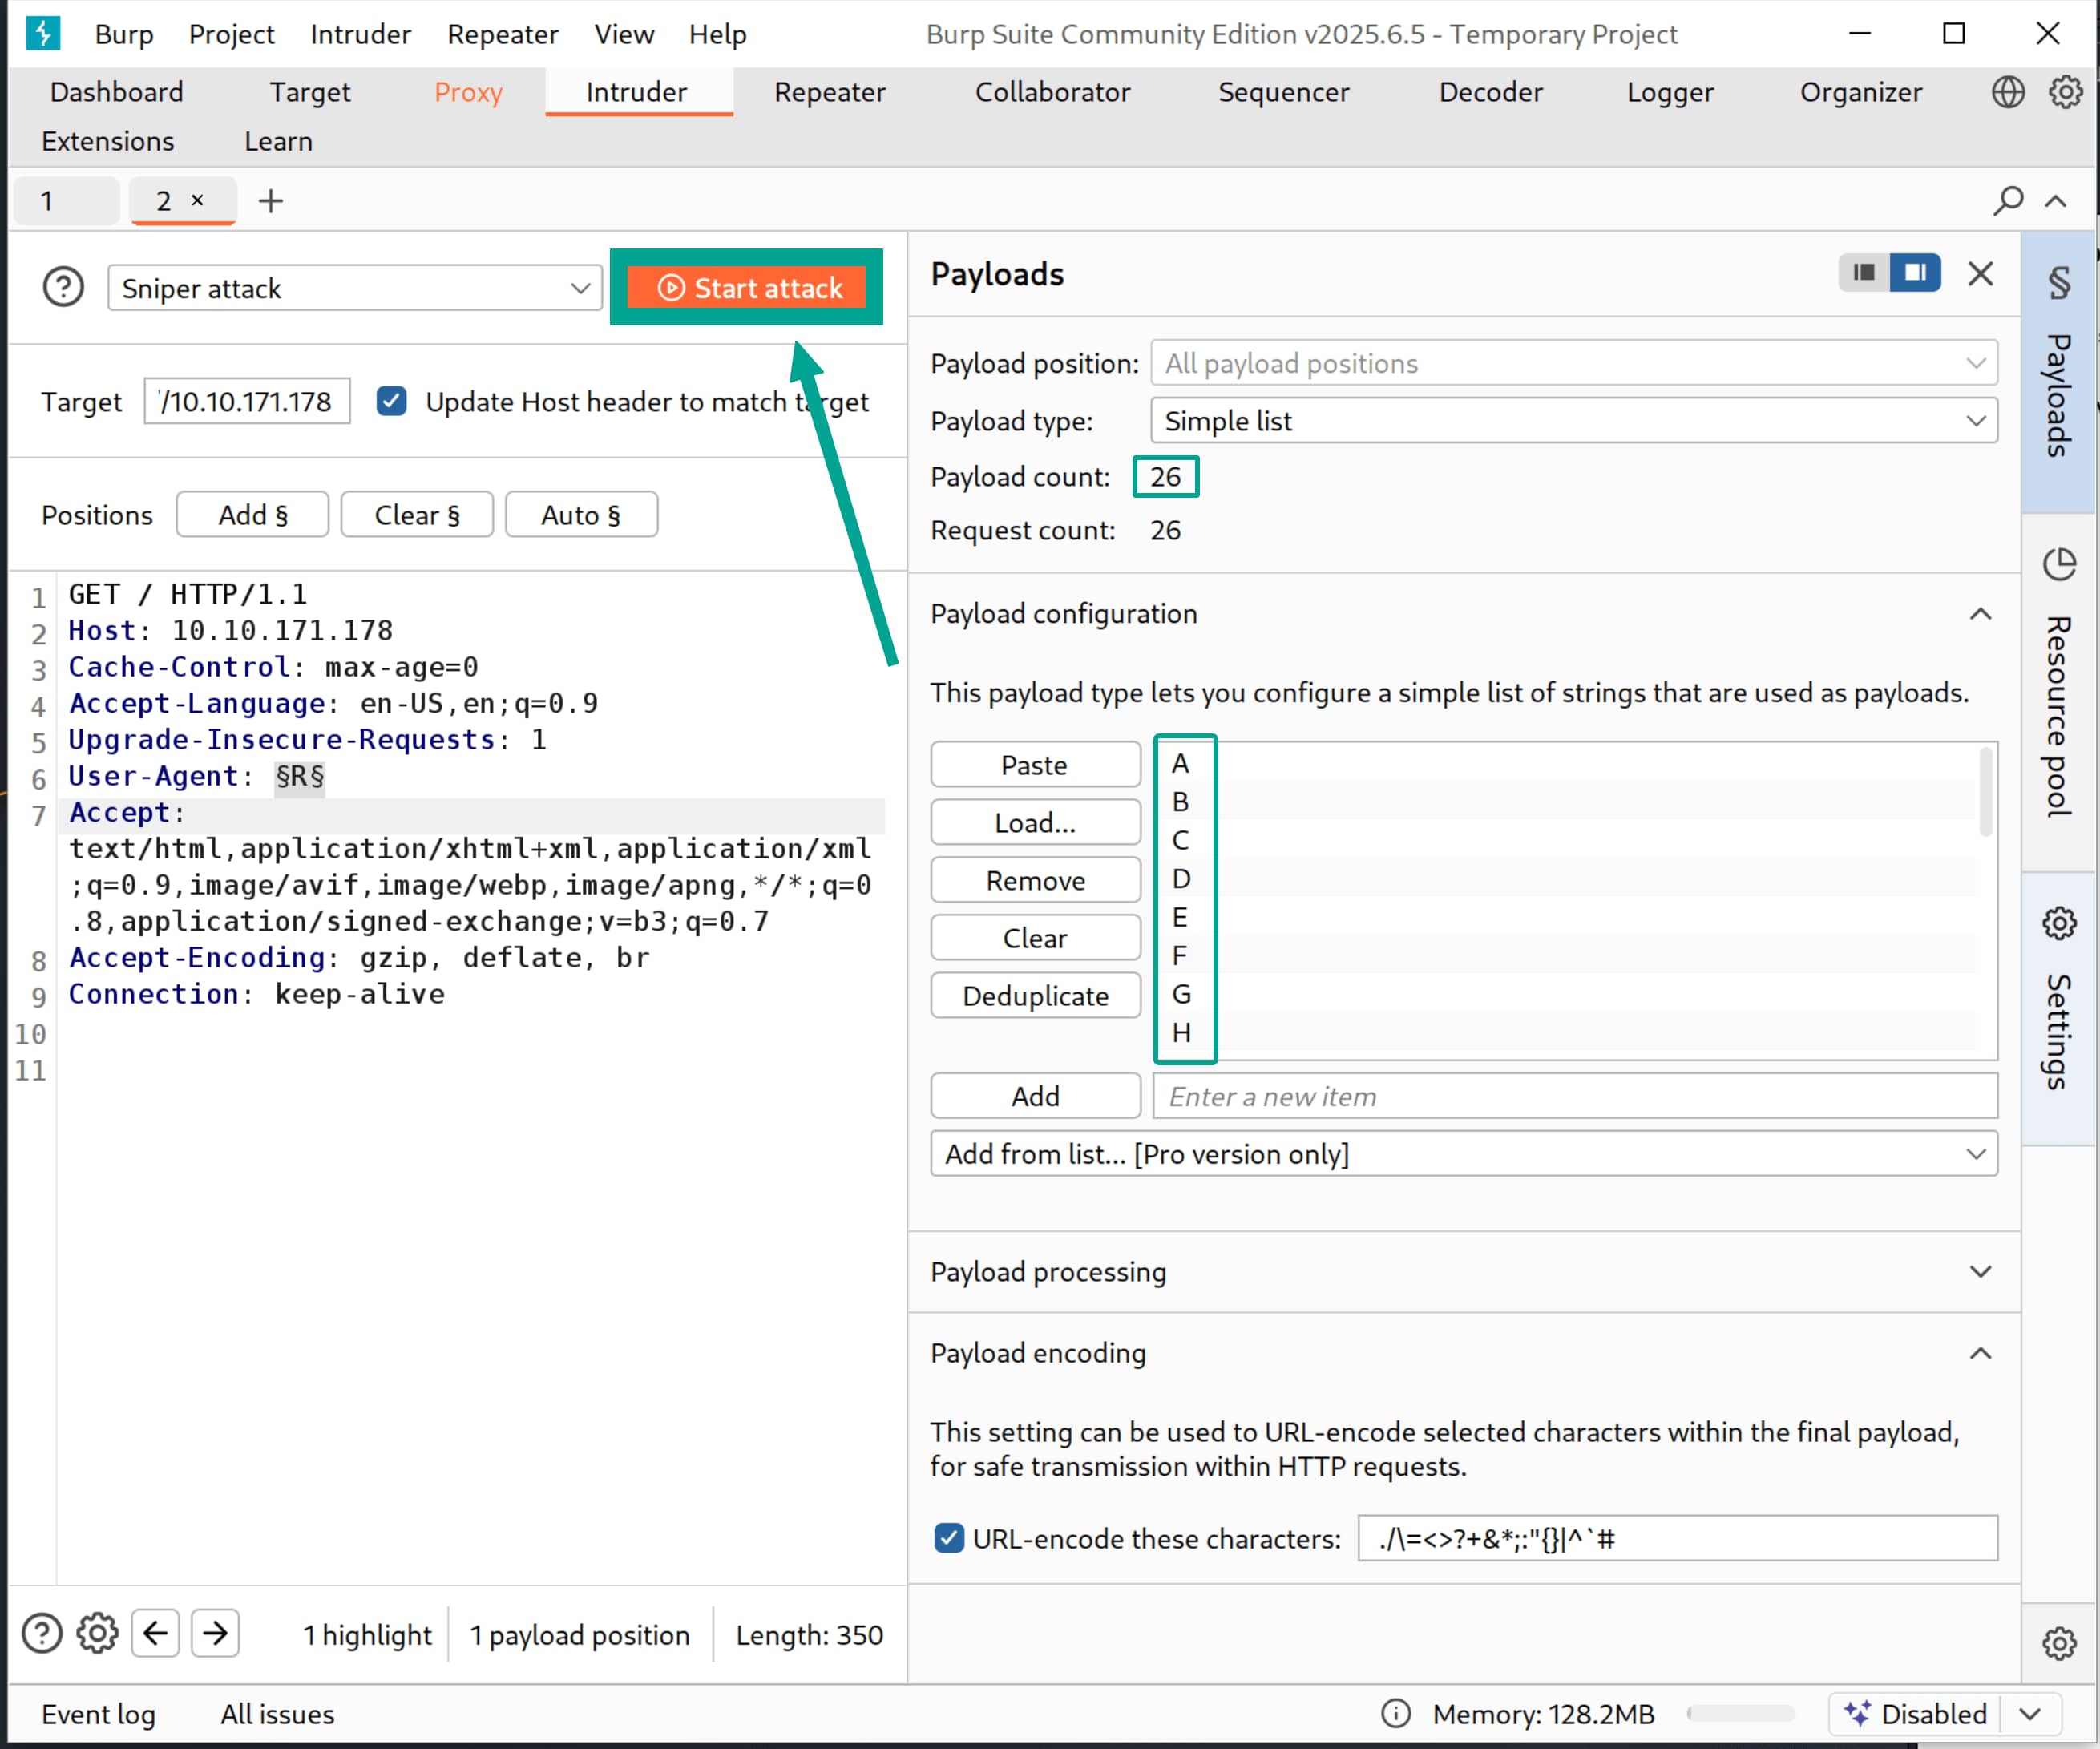Switch Payloads panel to left layout toggle
Screen dimensions: 2100x1749
1863,273
